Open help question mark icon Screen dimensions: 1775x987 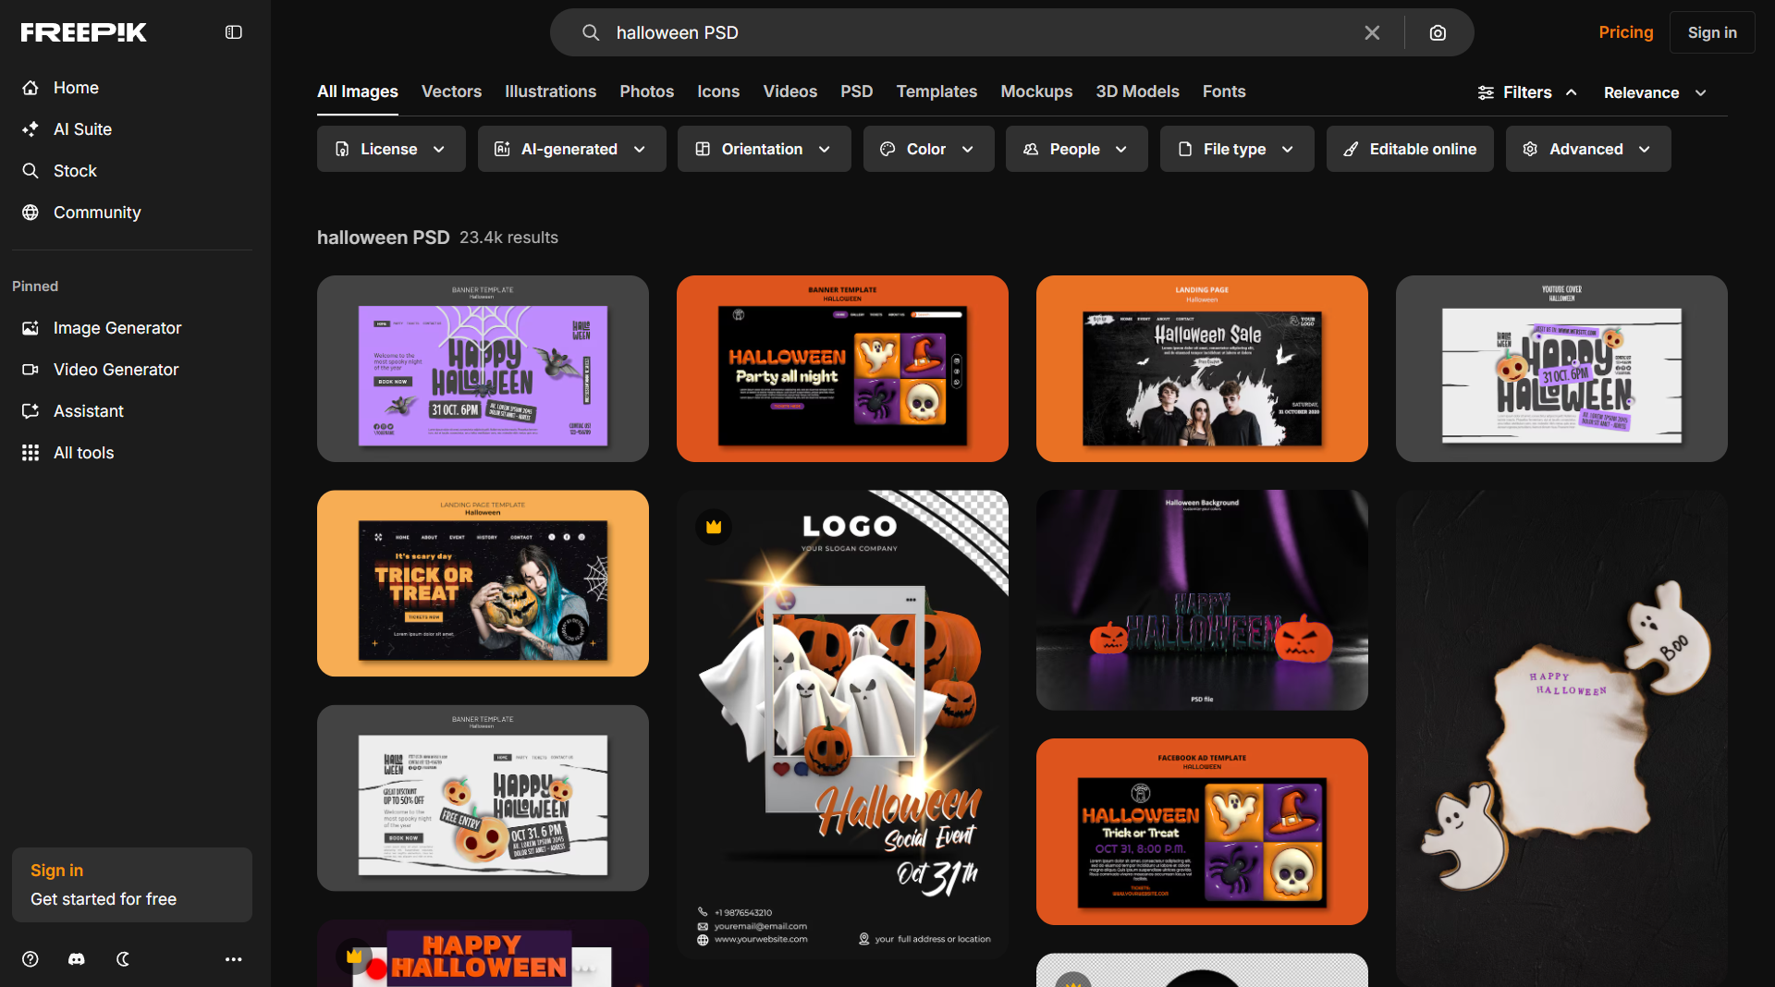coord(31,959)
